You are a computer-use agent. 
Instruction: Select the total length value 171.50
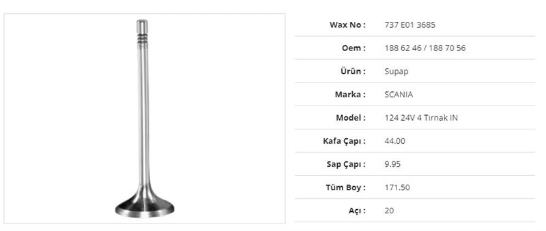pos(397,188)
